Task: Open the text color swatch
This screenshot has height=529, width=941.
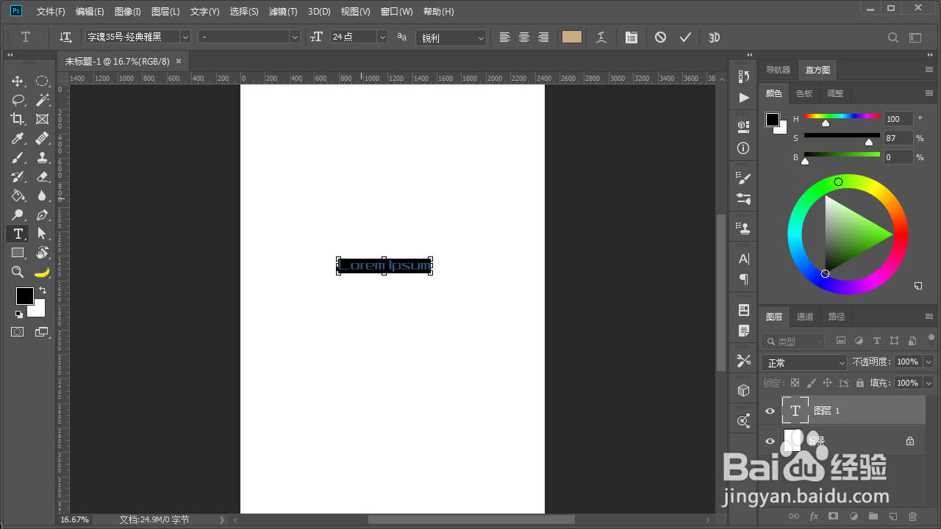Action: pos(572,37)
